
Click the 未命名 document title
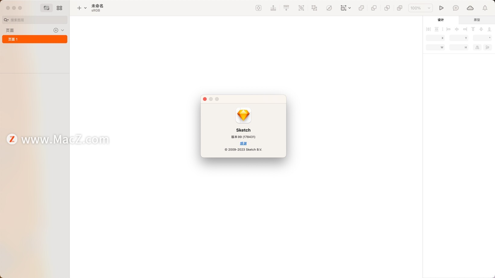[x=97, y=6]
